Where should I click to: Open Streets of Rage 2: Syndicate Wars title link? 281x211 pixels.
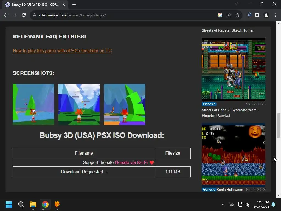coord(230,113)
